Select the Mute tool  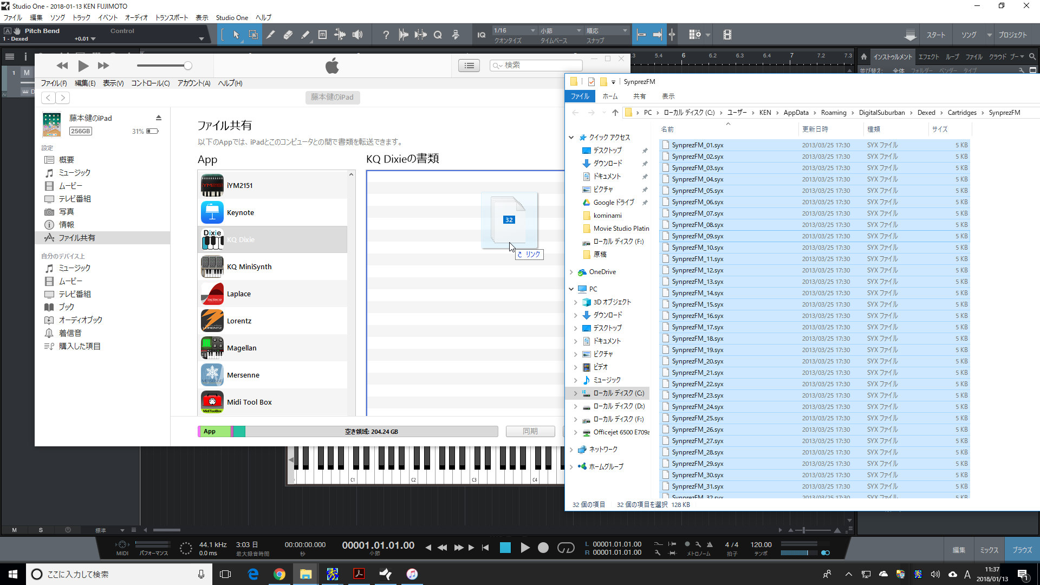coord(322,35)
